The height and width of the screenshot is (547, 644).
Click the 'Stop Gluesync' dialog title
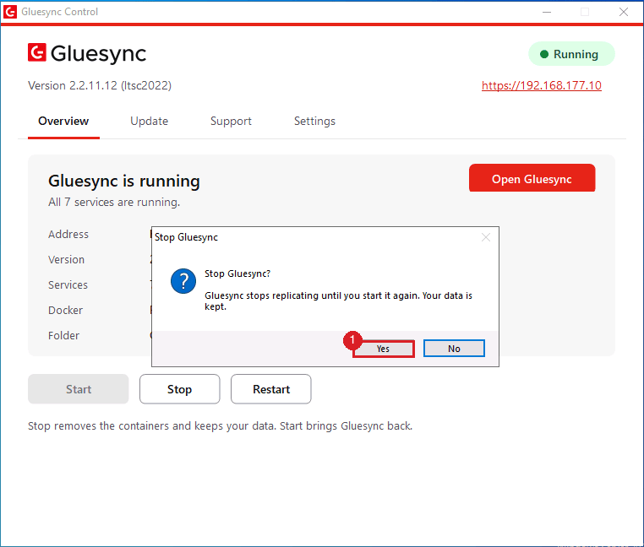coord(186,237)
